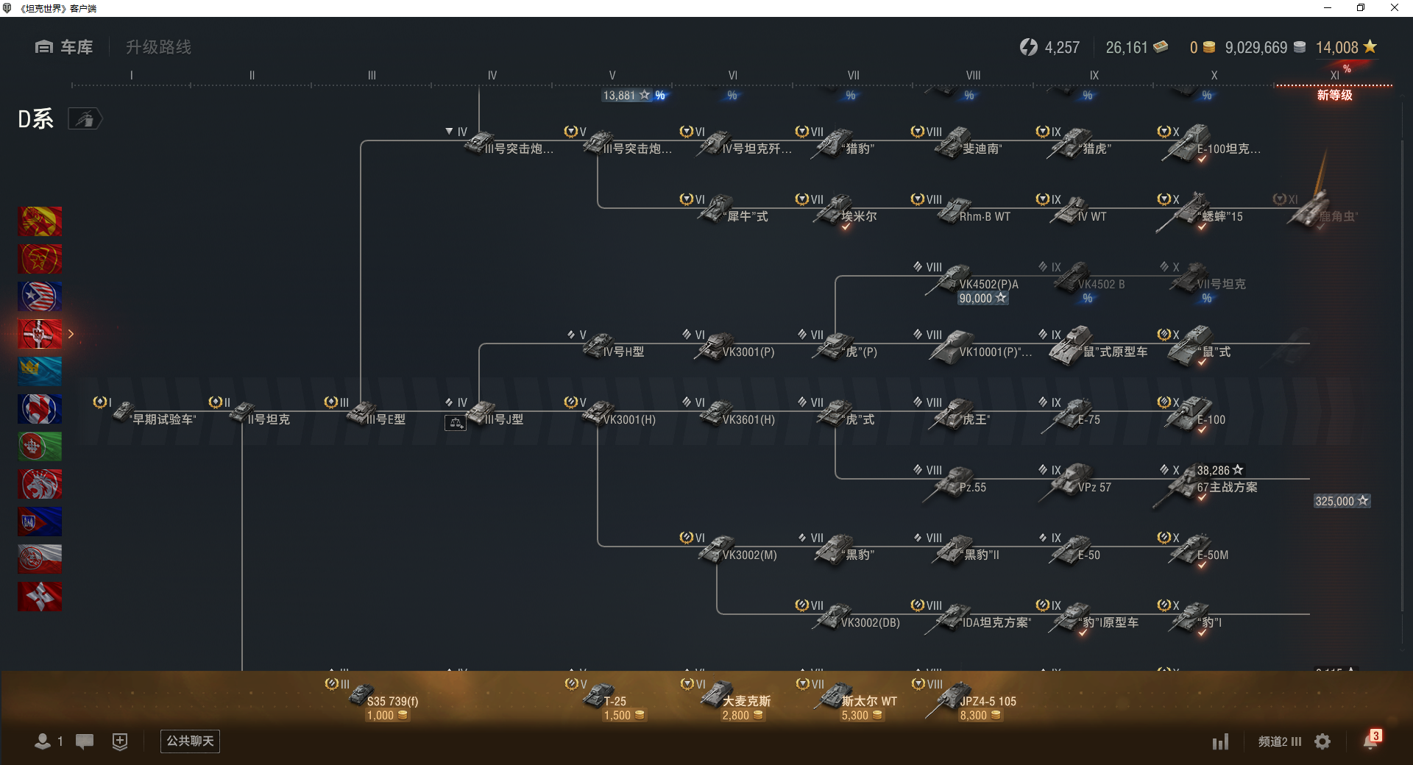
Task: Open the 公共聊天 public chat
Action: click(x=190, y=741)
